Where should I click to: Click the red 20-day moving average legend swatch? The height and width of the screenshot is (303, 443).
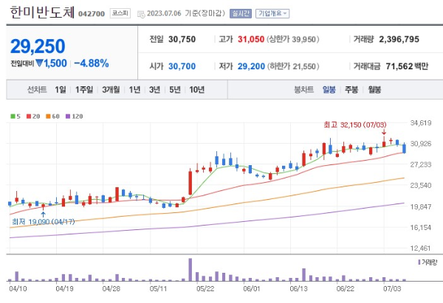29,116
